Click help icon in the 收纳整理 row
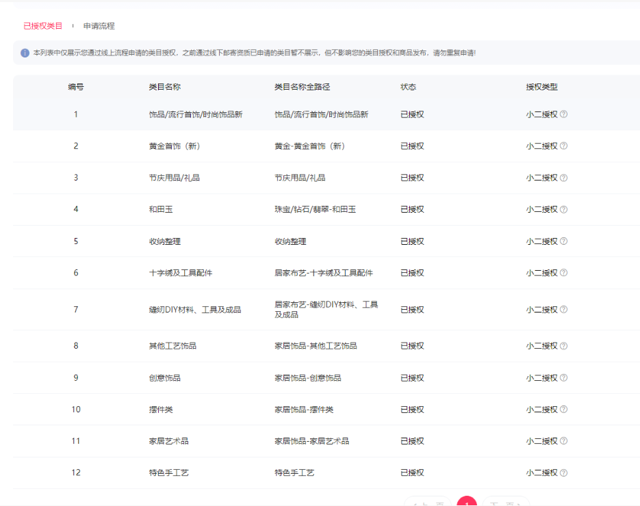This screenshot has height=506, width=640. (563, 241)
